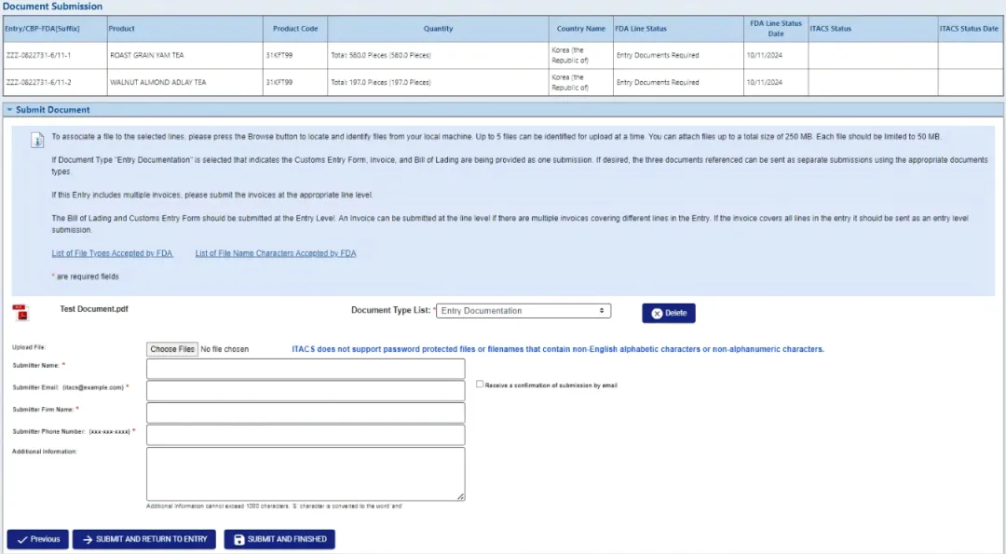Open the Document Type List dropdown
Screen dimensions: 1006x554
point(523,310)
